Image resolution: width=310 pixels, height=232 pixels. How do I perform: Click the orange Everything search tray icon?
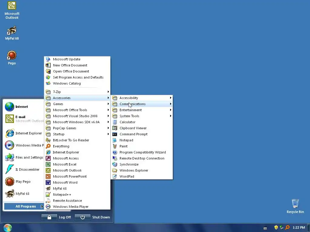288,227
